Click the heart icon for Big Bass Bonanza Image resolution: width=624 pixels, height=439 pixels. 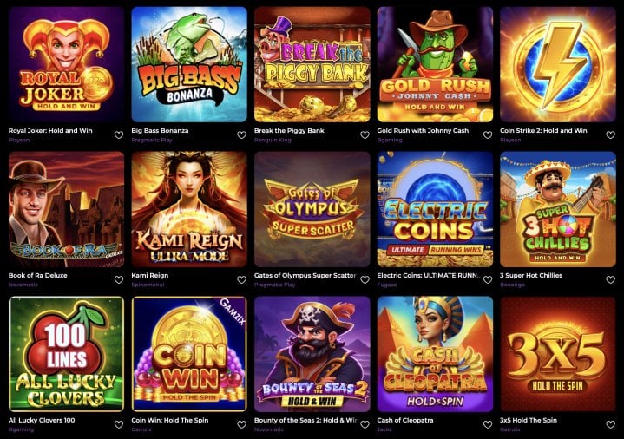[241, 135]
